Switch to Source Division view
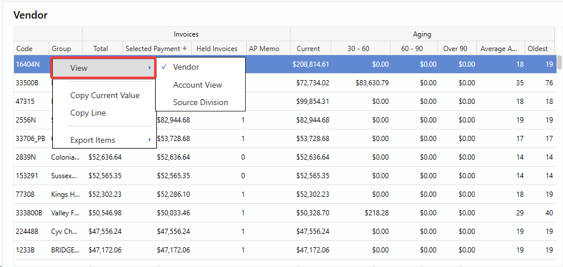 (x=200, y=102)
